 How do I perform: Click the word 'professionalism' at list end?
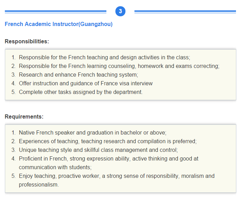click(x=39, y=185)
